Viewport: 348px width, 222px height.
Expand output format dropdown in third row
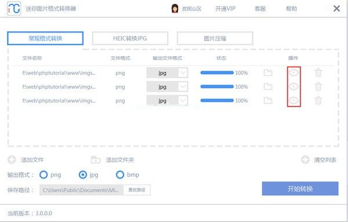(183, 100)
